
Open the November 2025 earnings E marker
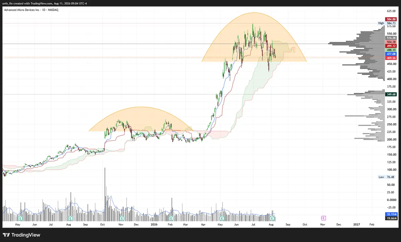(x=122, y=218)
